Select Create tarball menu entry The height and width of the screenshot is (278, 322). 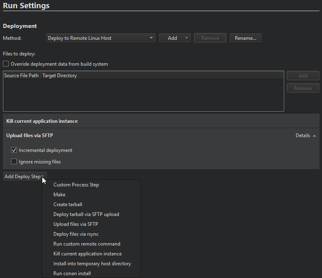(68, 204)
